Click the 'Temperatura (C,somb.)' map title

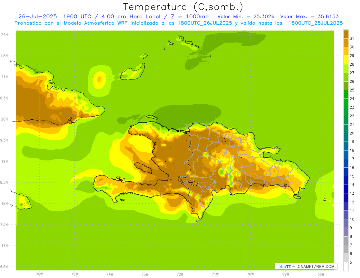click(183, 7)
